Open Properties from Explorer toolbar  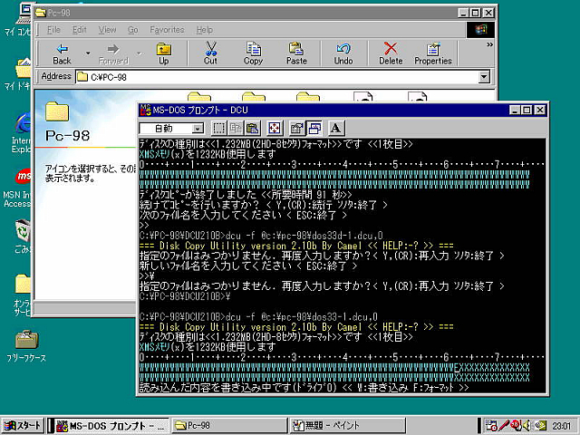point(433,53)
